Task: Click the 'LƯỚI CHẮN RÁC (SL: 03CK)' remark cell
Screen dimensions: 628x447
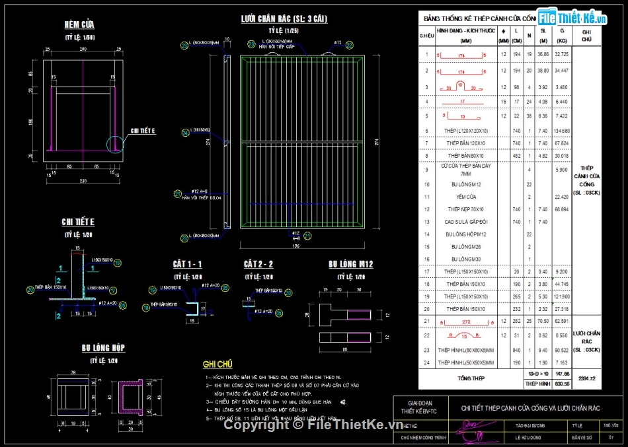Action: pyautogui.click(x=587, y=341)
